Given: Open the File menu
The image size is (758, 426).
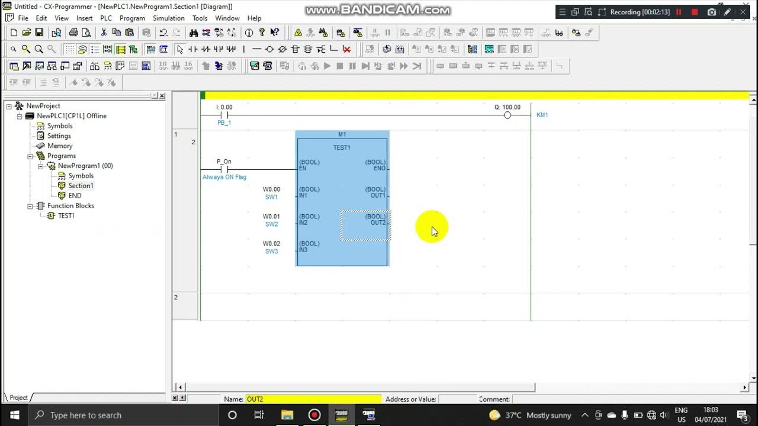Looking at the screenshot, I should click(23, 18).
